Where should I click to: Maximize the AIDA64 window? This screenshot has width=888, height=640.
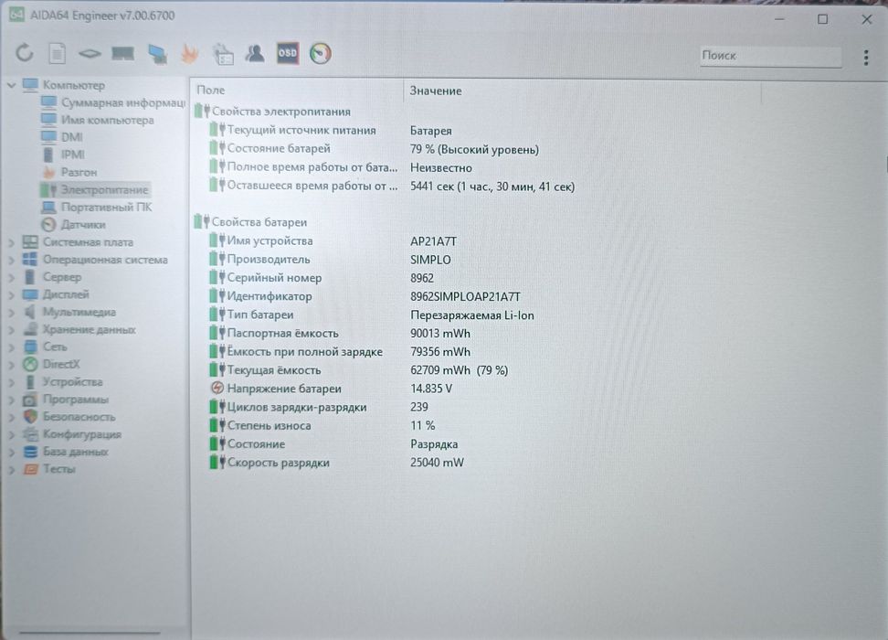point(822,19)
